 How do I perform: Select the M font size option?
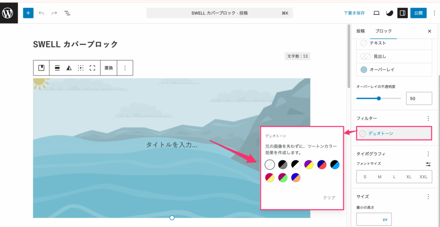pyautogui.click(x=379, y=177)
